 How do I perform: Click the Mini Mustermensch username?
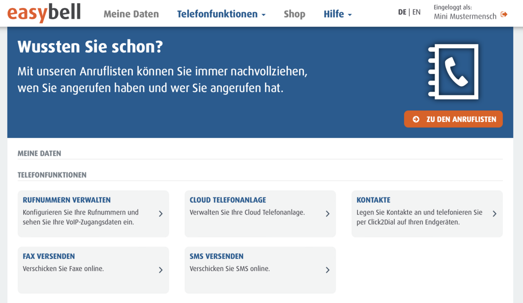(x=465, y=16)
